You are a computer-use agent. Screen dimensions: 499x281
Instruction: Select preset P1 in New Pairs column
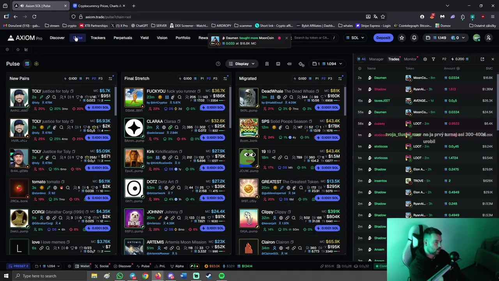point(87,78)
